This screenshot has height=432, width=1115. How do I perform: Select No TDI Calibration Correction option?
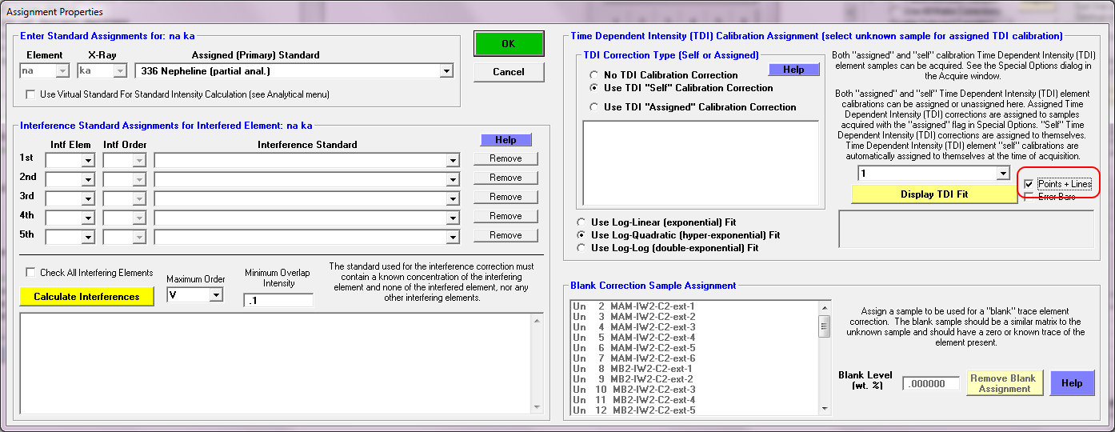(x=594, y=75)
